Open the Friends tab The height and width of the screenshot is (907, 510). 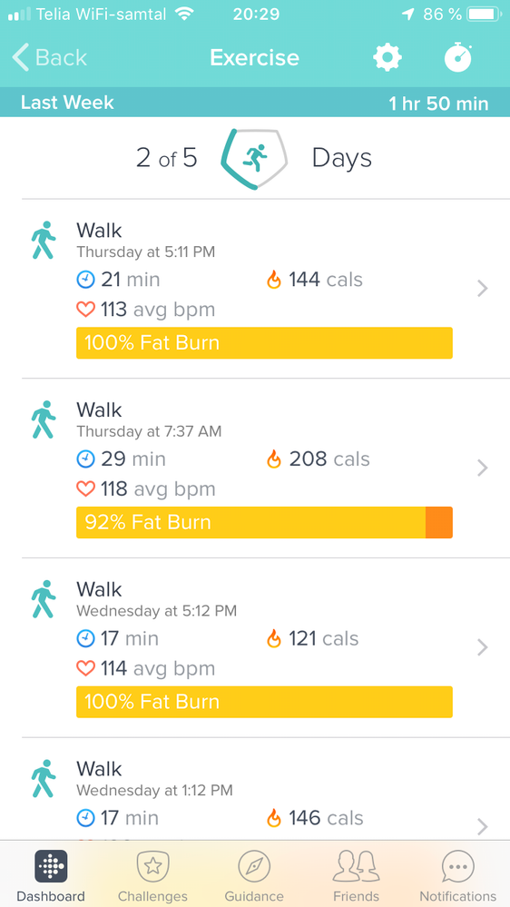coord(357,875)
